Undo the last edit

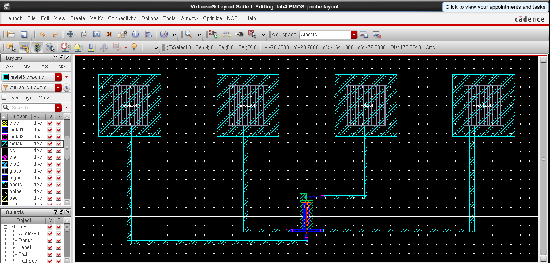point(42,35)
